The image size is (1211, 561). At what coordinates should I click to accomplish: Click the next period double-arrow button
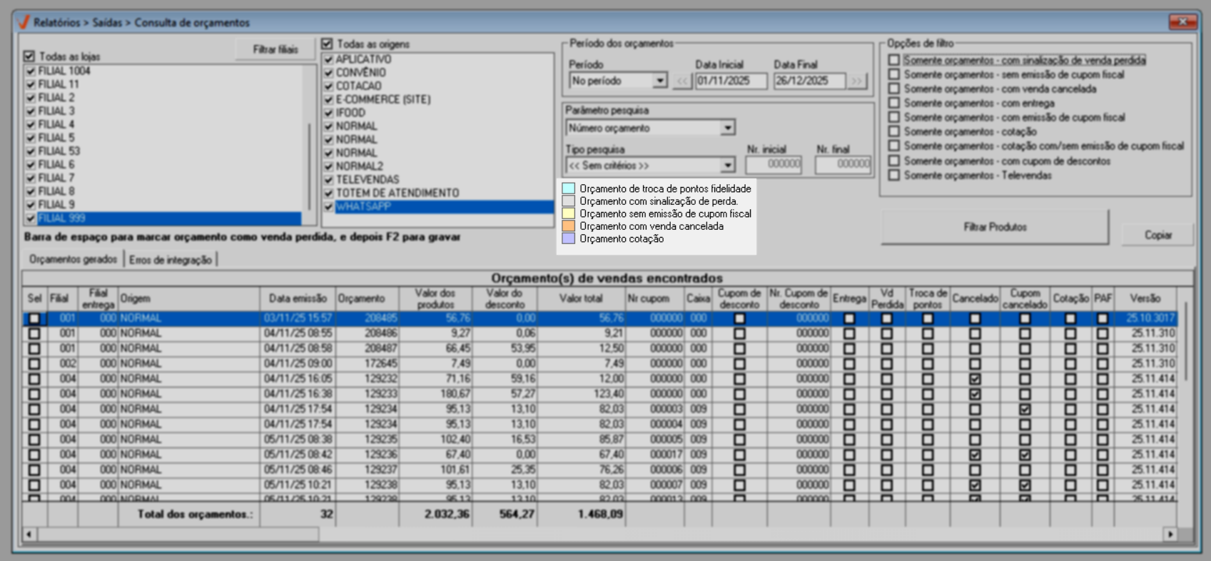coord(856,81)
